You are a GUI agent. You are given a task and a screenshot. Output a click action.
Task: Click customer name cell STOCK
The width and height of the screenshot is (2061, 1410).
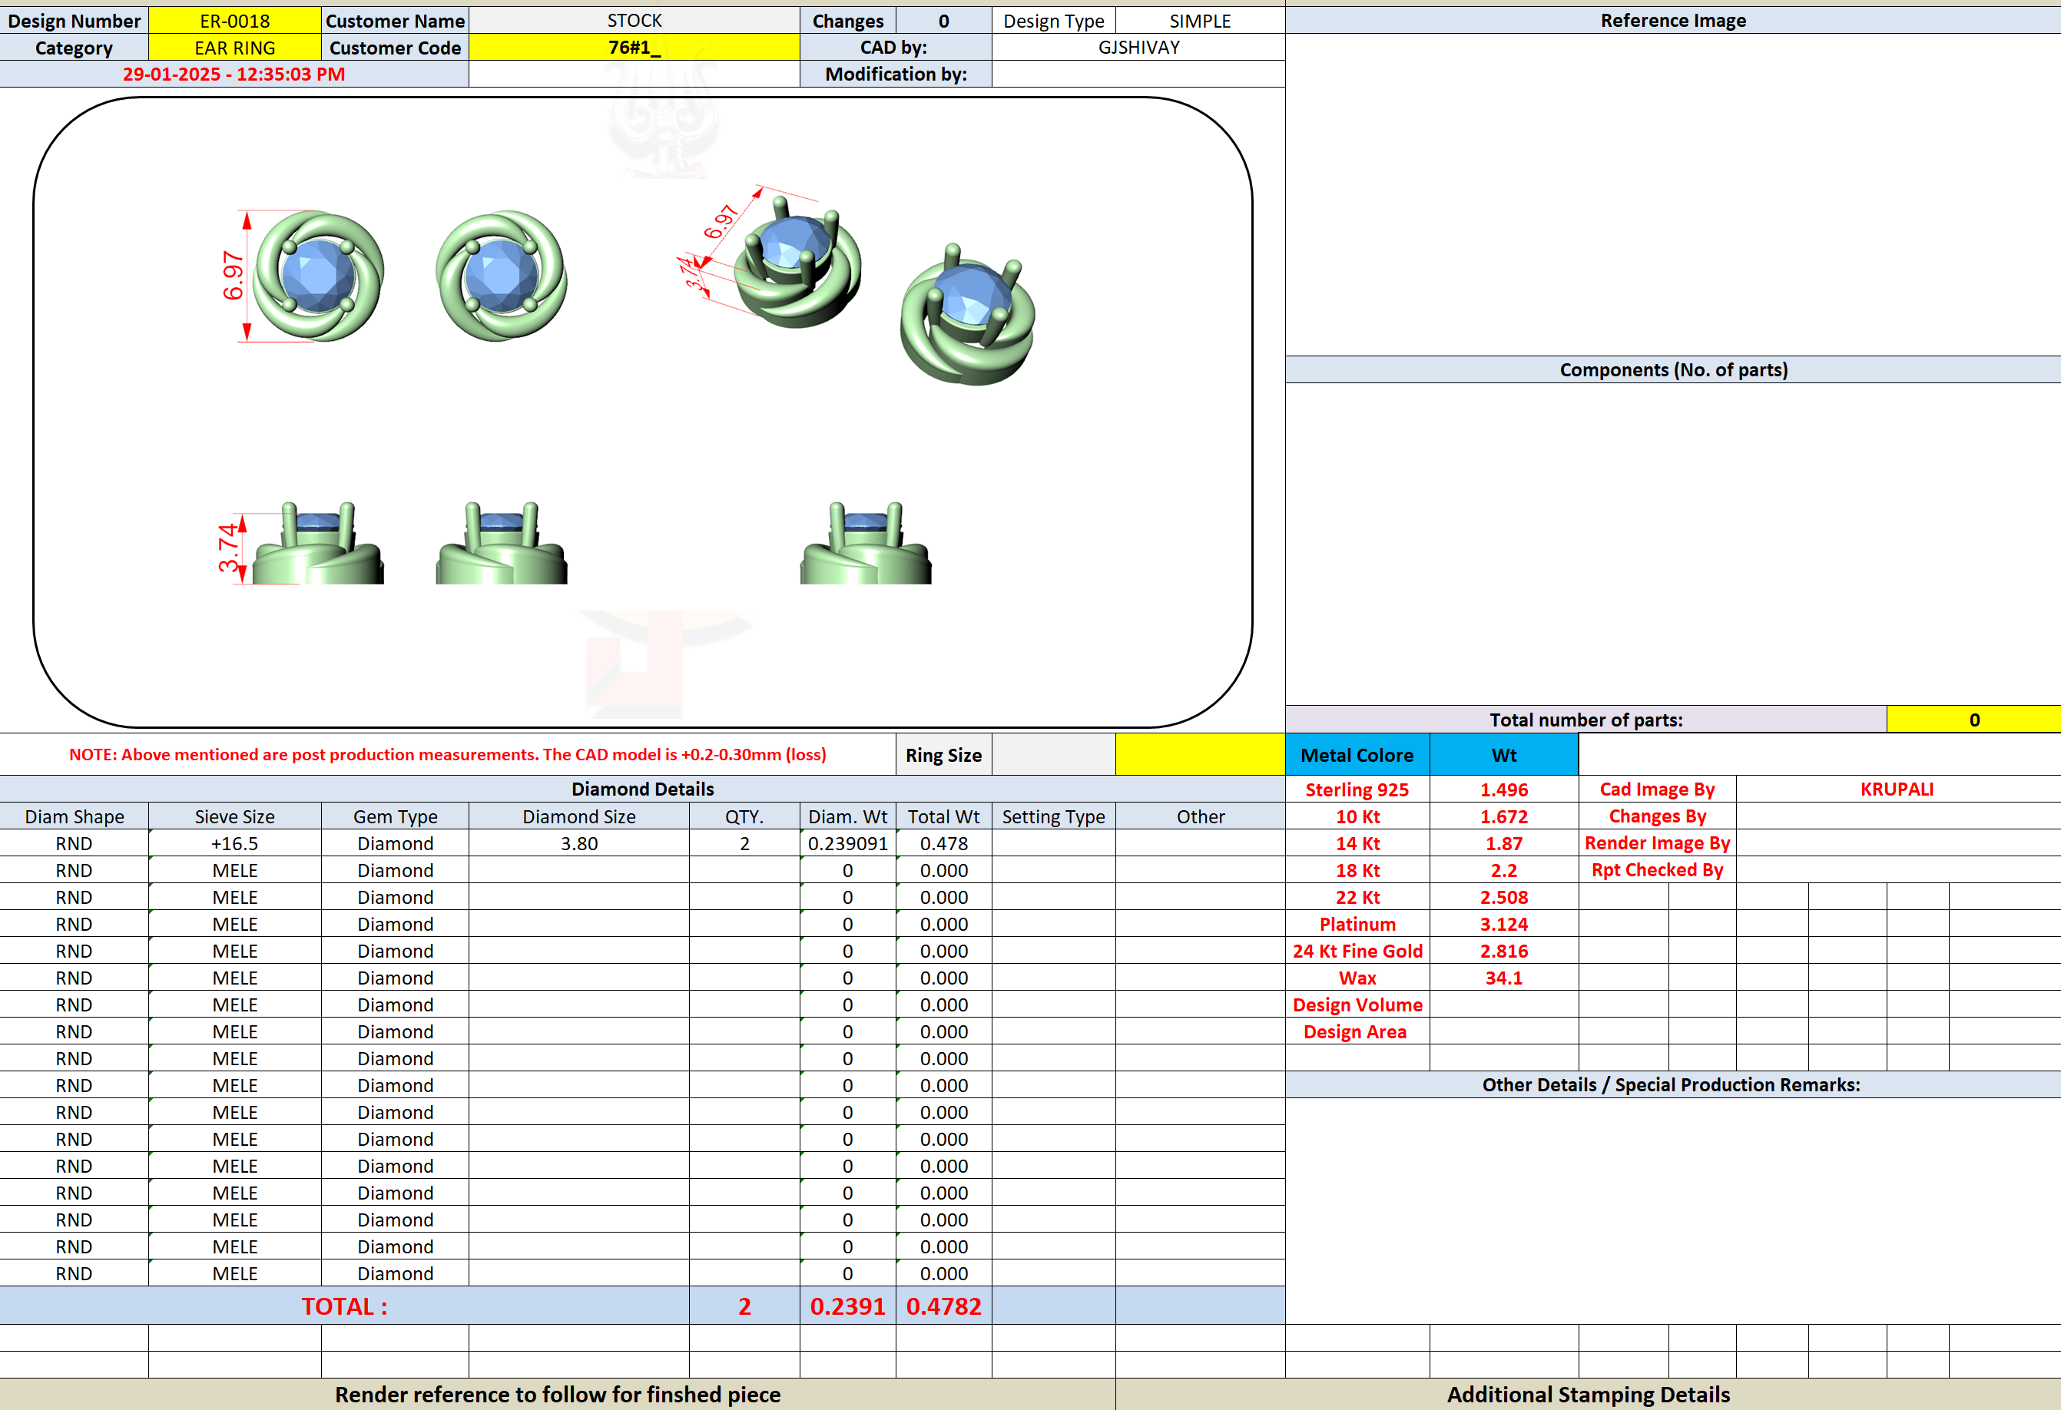click(634, 21)
